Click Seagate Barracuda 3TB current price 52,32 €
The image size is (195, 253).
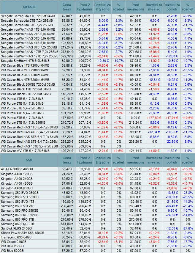pos(67,25)
